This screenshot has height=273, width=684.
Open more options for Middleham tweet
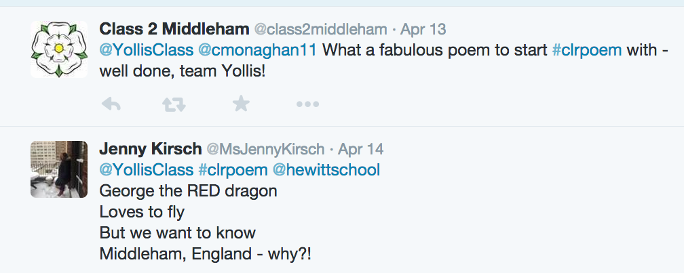pos(307,104)
